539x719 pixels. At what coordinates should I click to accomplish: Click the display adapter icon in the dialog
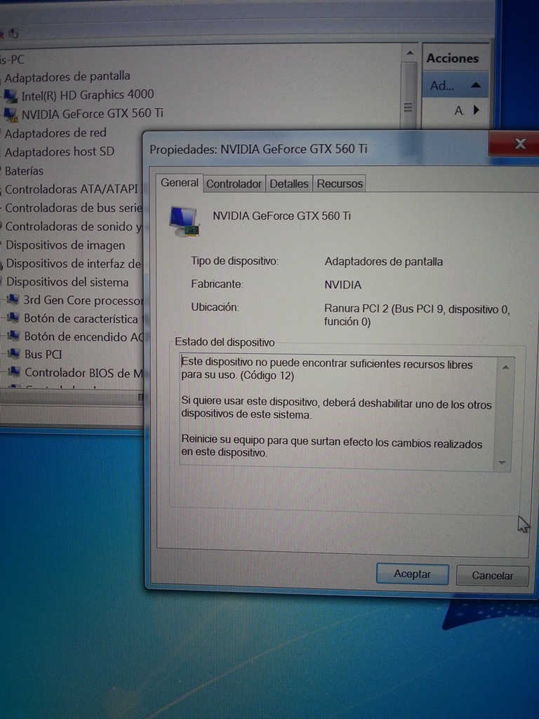coord(185,221)
